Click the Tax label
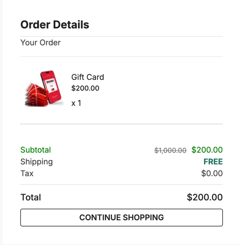 click(27, 173)
